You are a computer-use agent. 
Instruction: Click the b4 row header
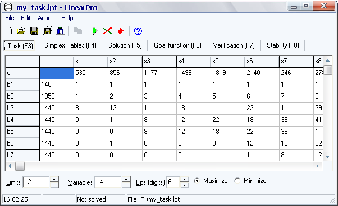[x=22, y=120]
